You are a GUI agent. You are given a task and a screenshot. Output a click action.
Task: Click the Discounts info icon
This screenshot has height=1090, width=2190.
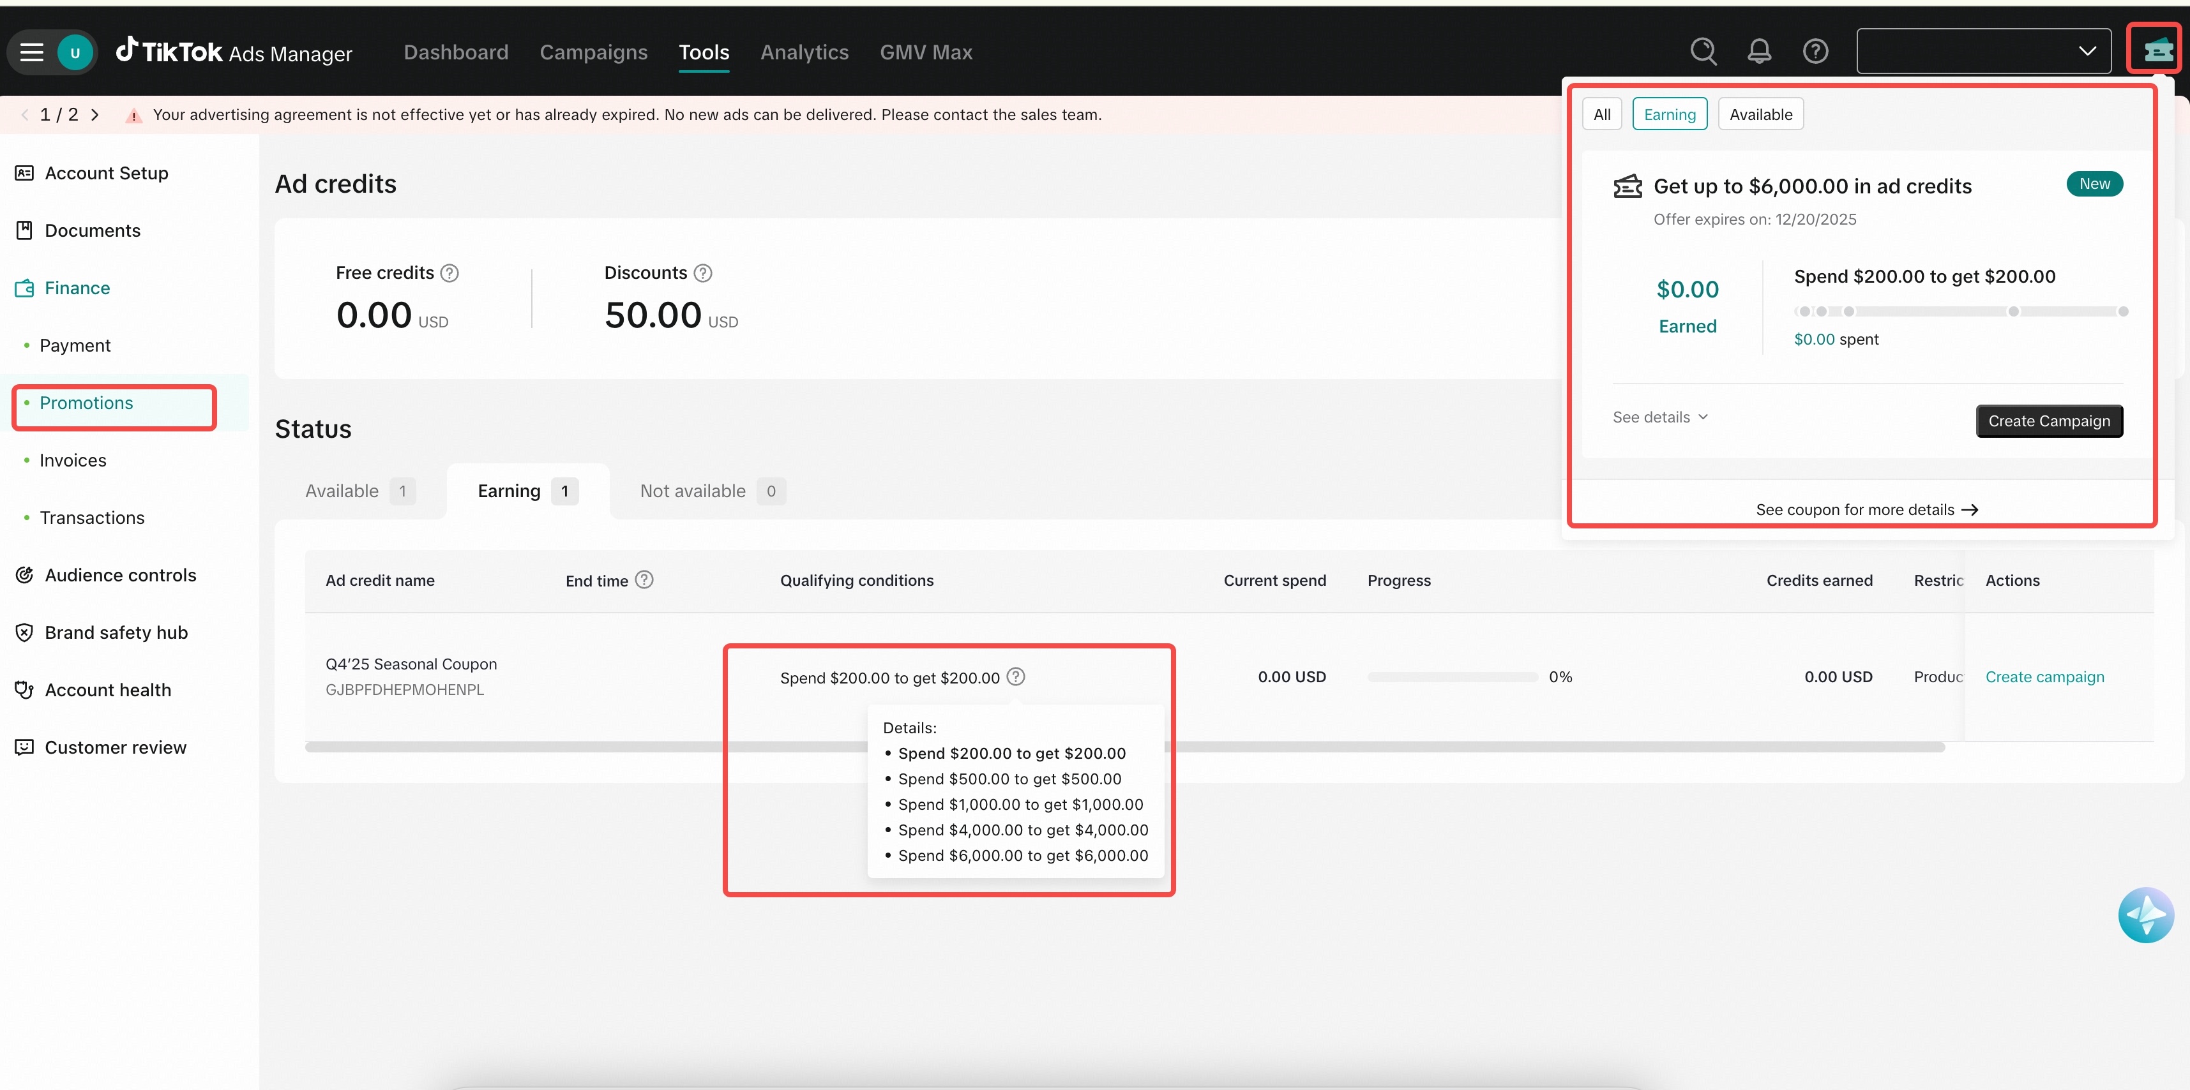pos(702,272)
